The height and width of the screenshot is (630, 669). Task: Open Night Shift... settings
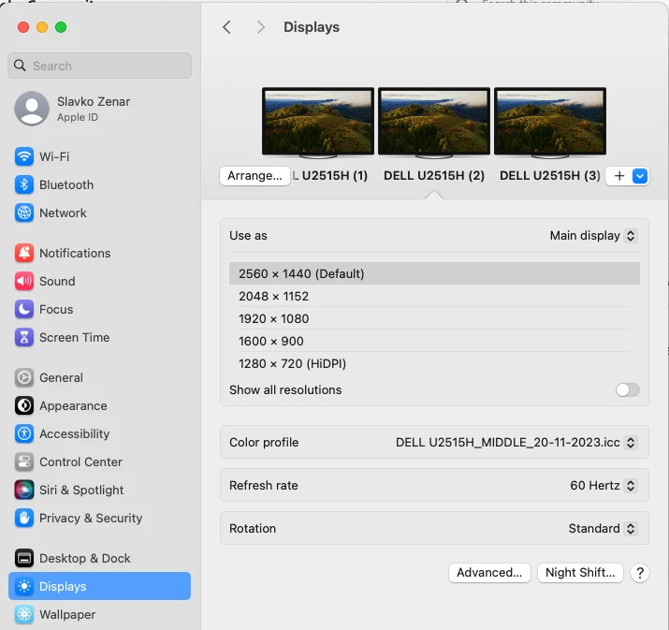click(580, 573)
